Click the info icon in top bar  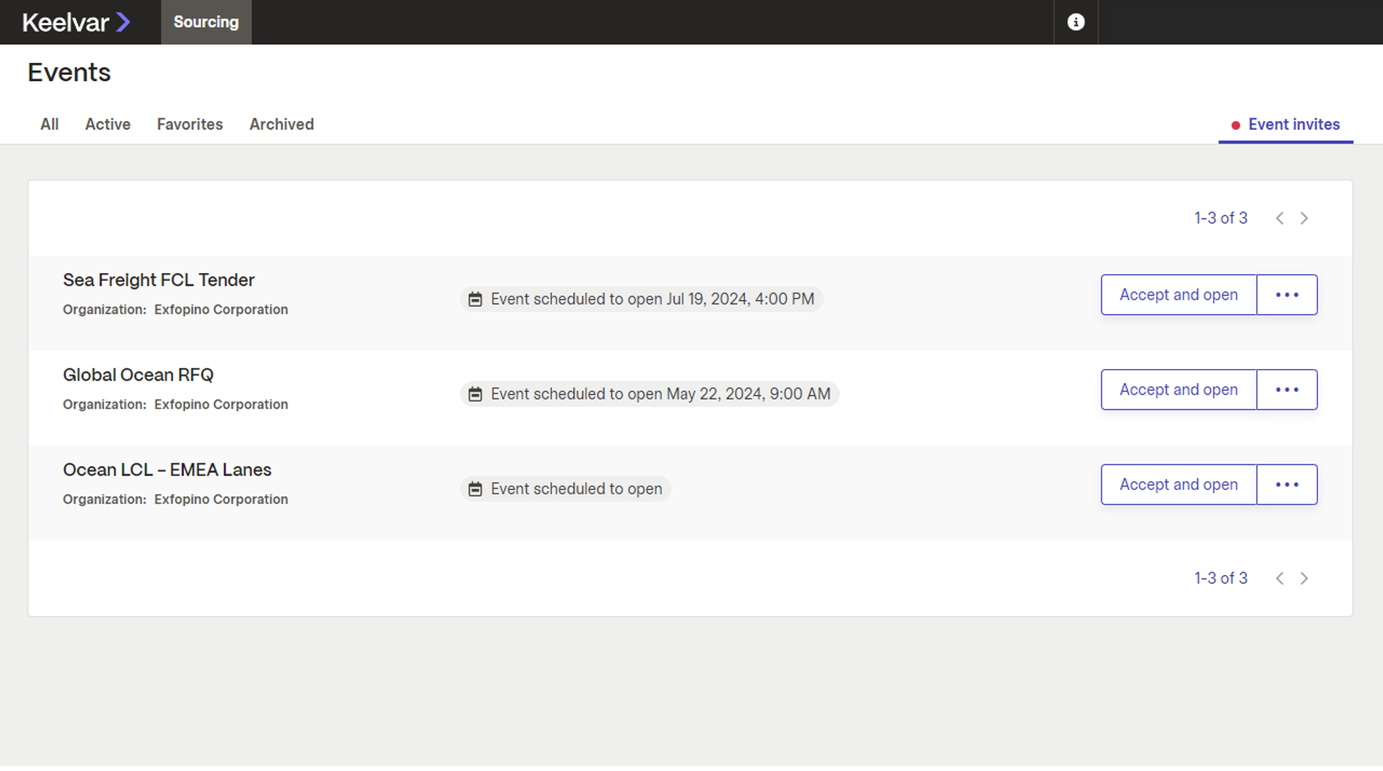pyautogui.click(x=1075, y=22)
